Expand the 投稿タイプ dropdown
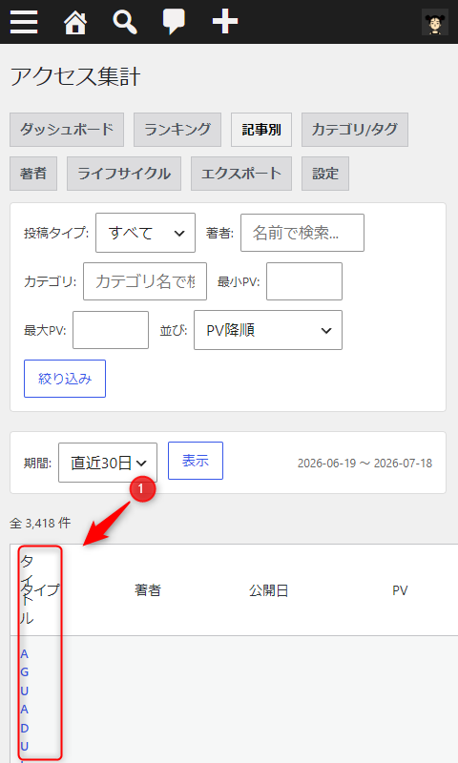This screenshot has width=458, height=763. click(x=145, y=233)
